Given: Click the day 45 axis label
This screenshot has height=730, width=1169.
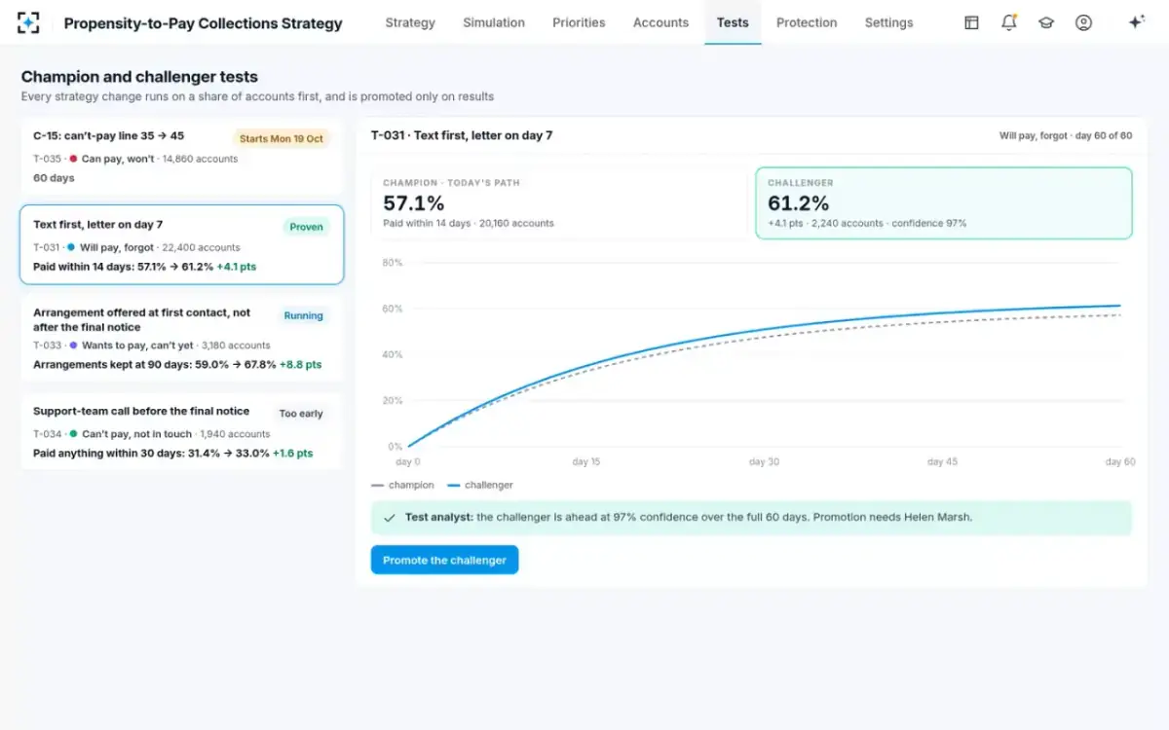Looking at the screenshot, I should tap(942, 462).
